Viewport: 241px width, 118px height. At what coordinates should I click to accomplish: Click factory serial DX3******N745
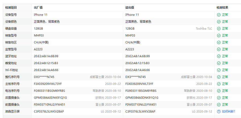(x=44, y=77)
